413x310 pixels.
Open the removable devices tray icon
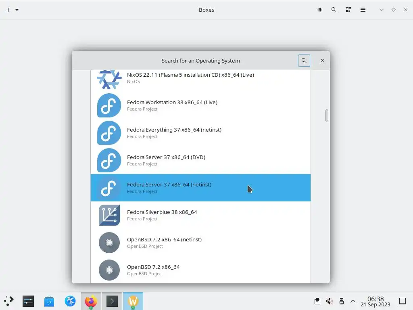coord(341,301)
